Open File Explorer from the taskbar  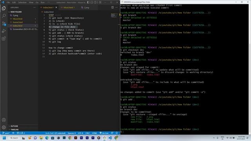tap(41, 138)
